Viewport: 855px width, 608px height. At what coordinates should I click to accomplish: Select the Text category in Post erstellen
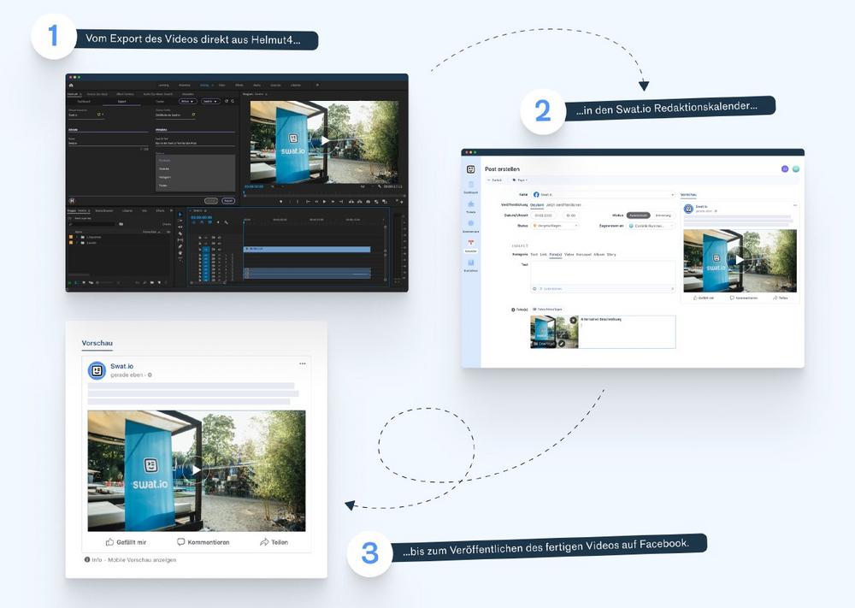point(534,255)
